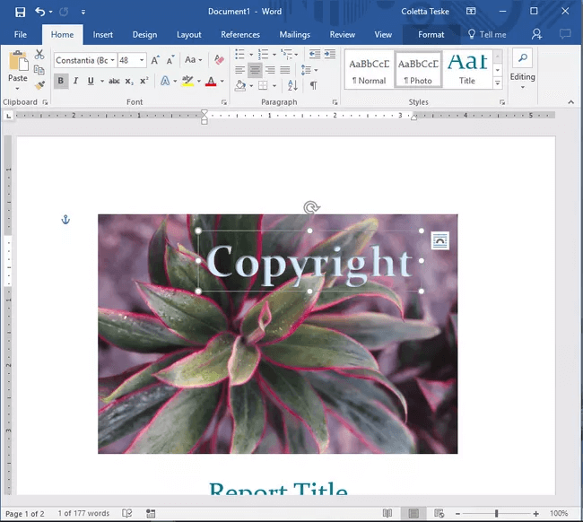Open the comments speech bubble icon
The height and width of the screenshot is (522, 583).
565,35
